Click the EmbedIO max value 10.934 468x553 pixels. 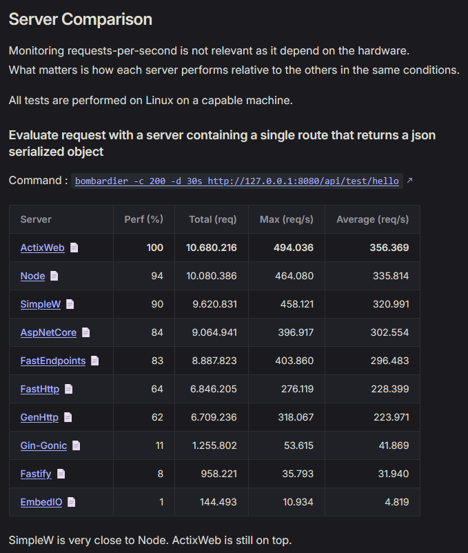tap(298, 502)
